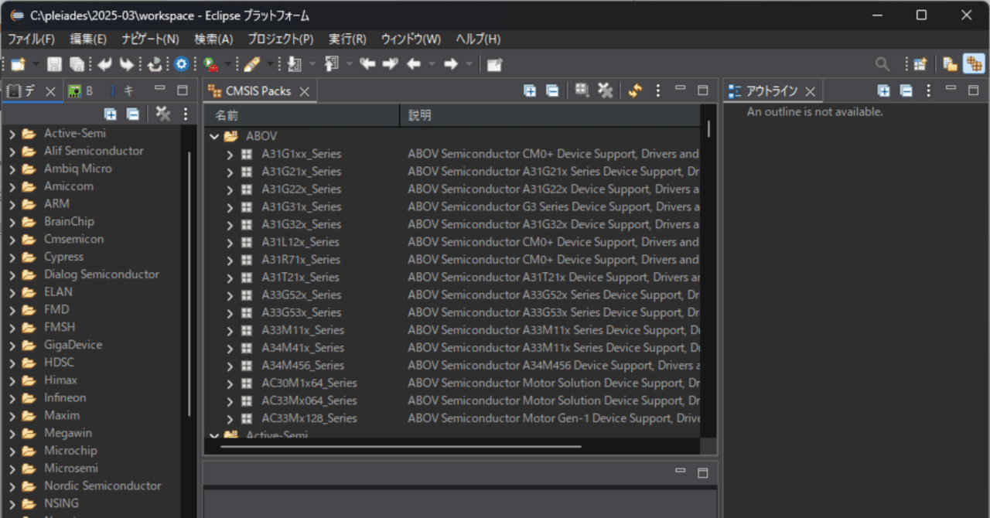
Task: Collapse the ABOV vendor group
Action: (x=214, y=136)
